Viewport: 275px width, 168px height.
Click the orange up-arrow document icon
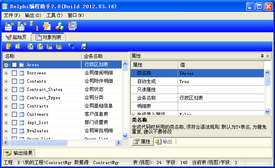(x=46, y=26)
